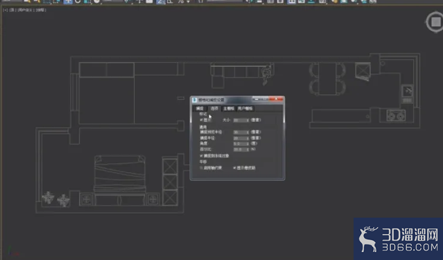Enable the 启用轴约束 checkbox
Image resolution: width=443 pixels, height=260 pixels.
[x=201, y=168]
